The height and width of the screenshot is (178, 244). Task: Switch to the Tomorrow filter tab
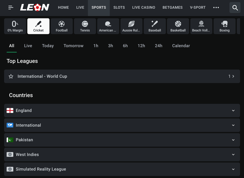74,46
